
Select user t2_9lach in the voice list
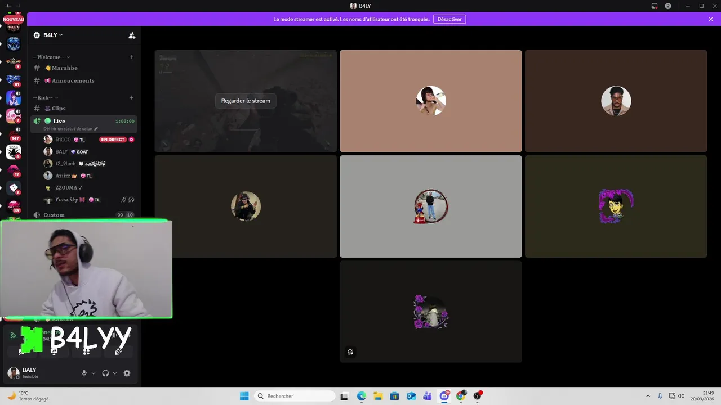pyautogui.click(x=88, y=164)
